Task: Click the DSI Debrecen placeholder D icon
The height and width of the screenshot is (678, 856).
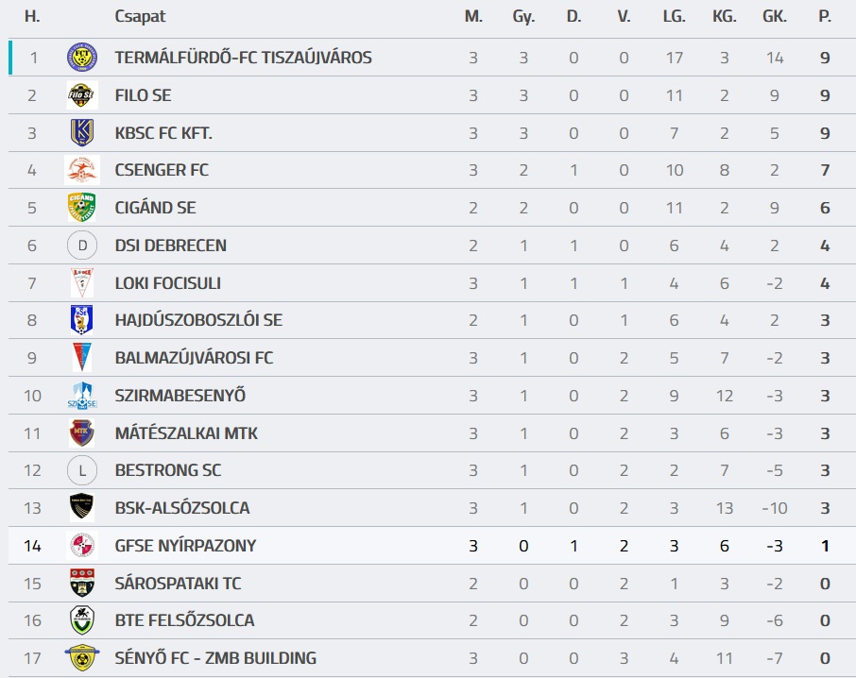Action: [x=82, y=246]
